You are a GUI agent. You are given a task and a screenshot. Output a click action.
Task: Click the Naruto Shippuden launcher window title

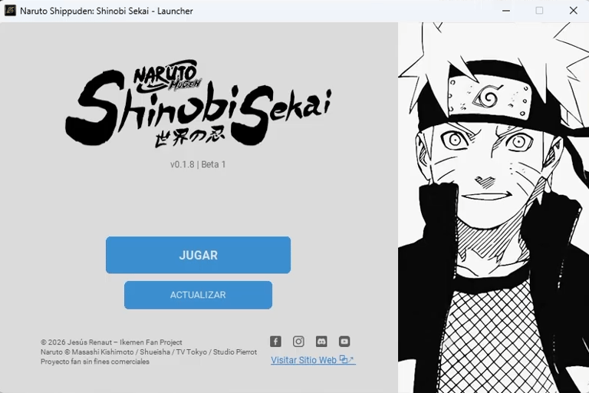coord(107,11)
